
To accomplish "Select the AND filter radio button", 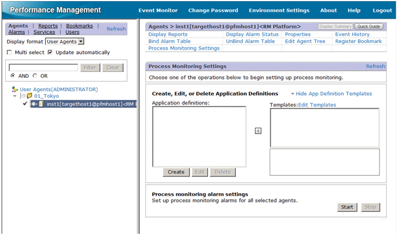I will [13, 76].
